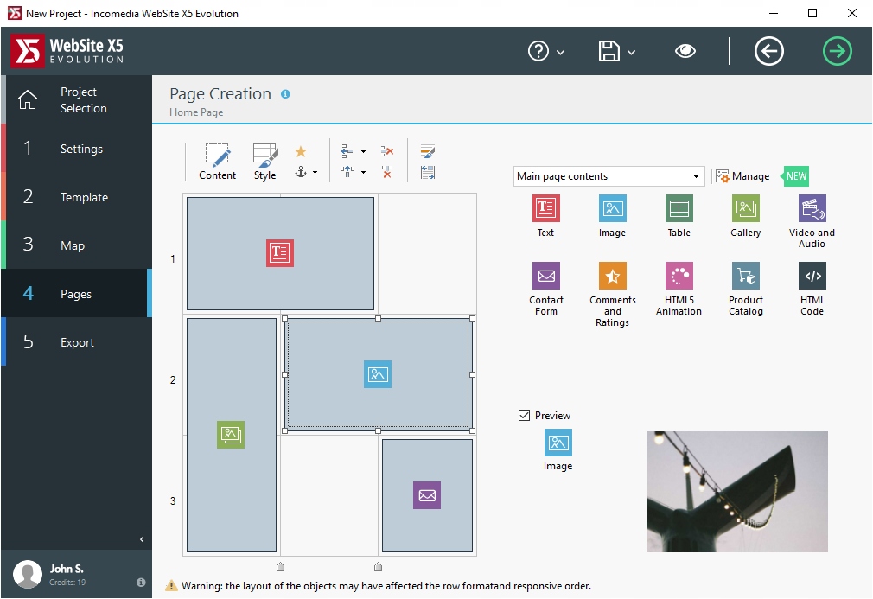Viewport: 873px width, 599px height.
Task: Open step 5 Export
Action: [76, 342]
